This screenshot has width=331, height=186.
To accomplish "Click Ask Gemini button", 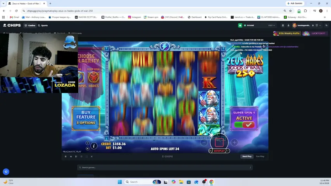I will click(295, 3).
